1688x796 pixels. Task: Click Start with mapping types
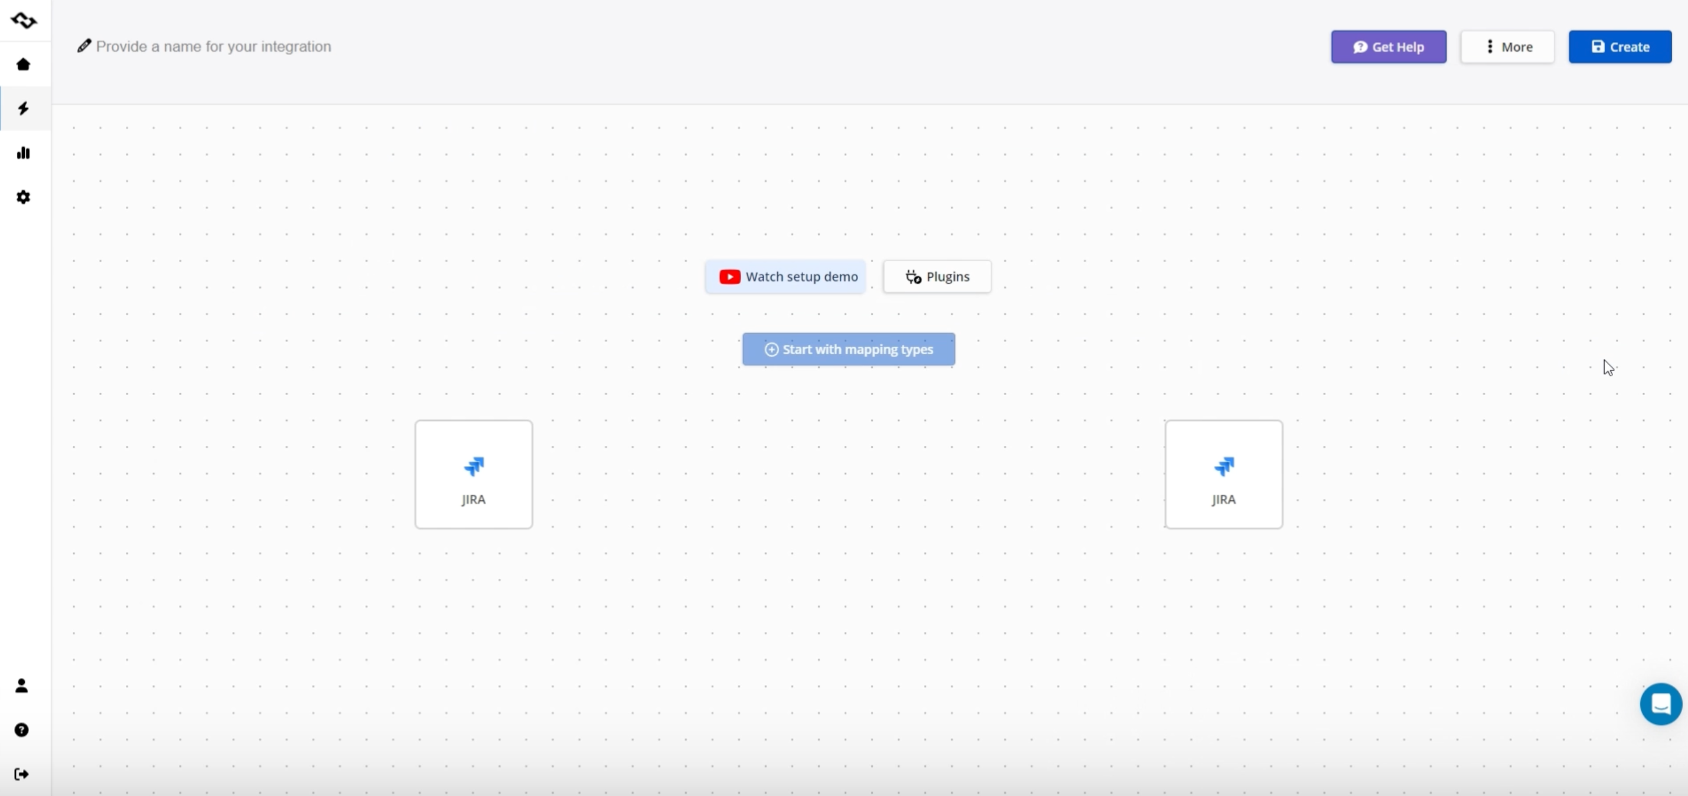pyautogui.click(x=849, y=349)
